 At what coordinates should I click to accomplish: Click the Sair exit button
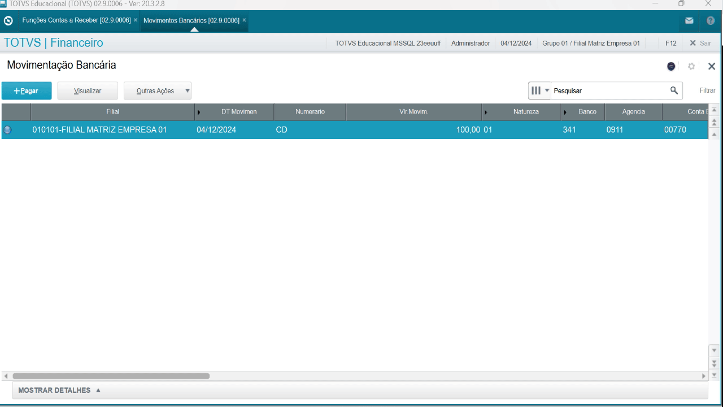pyautogui.click(x=700, y=43)
